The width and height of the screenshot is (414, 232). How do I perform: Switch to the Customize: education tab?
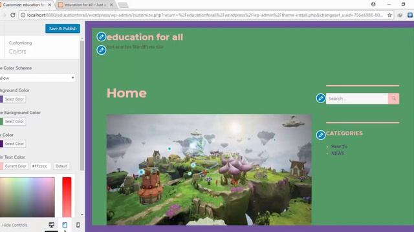click(25, 5)
